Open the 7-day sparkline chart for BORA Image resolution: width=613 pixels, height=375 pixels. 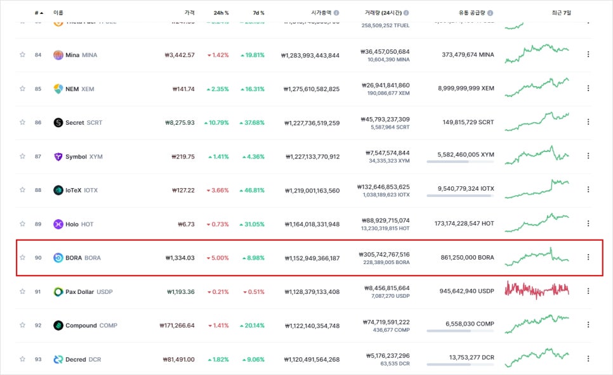[x=537, y=257]
